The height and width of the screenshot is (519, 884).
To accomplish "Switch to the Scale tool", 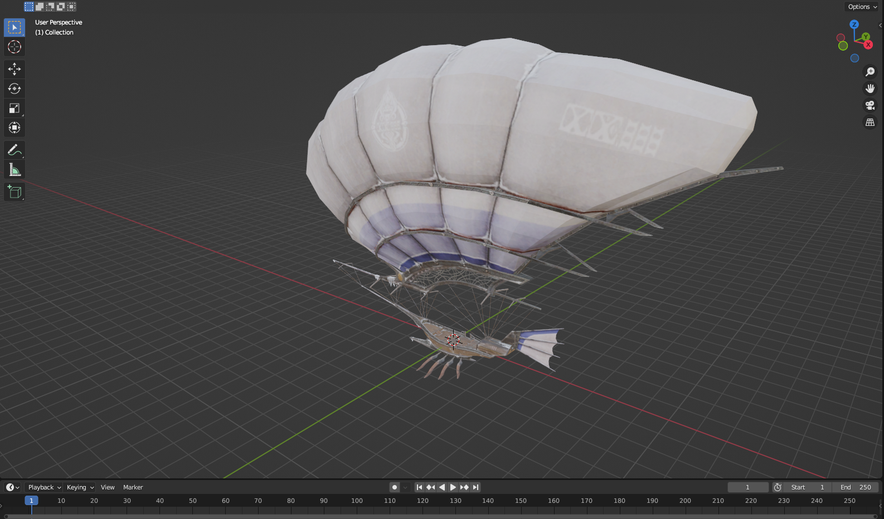I will (x=14, y=108).
